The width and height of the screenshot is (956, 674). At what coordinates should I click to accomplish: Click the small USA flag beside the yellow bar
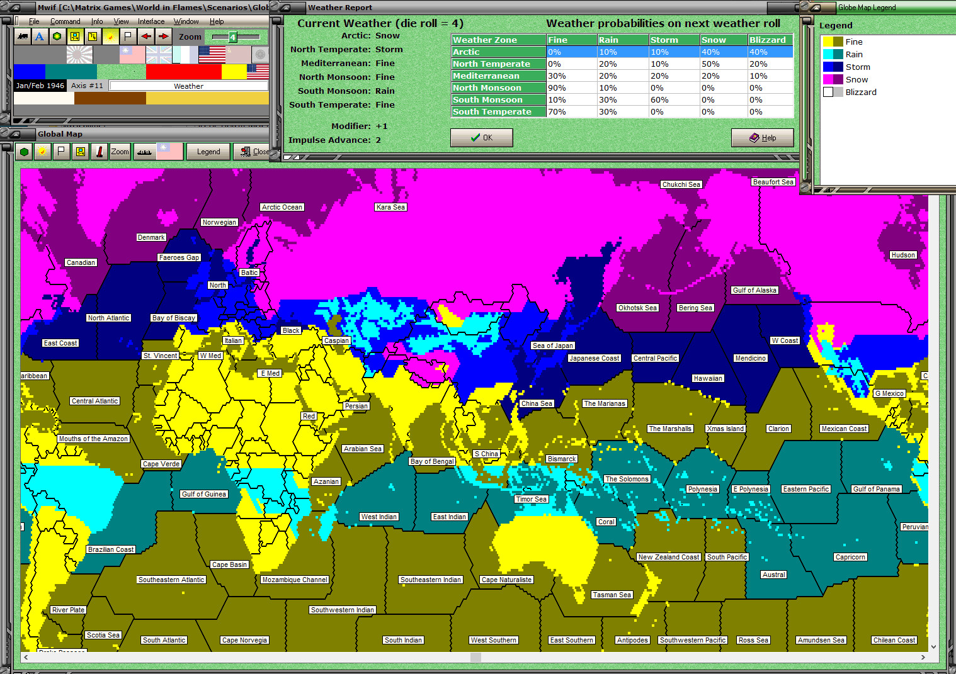tap(258, 71)
